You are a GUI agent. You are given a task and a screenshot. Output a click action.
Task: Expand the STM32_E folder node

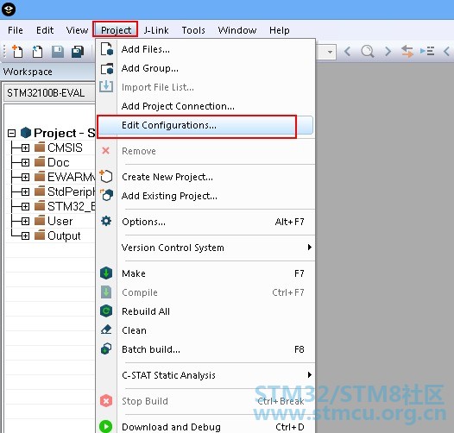pyautogui.click(x=26, y=206)
